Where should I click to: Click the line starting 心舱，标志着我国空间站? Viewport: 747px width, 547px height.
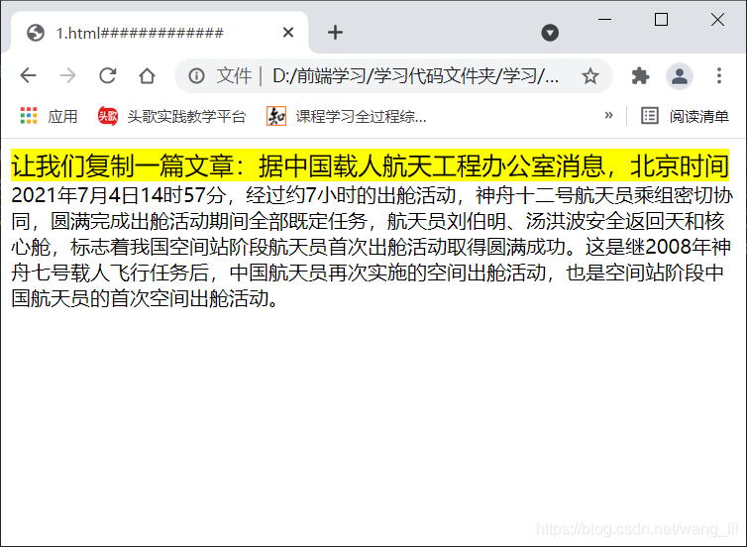pos(372,247)
